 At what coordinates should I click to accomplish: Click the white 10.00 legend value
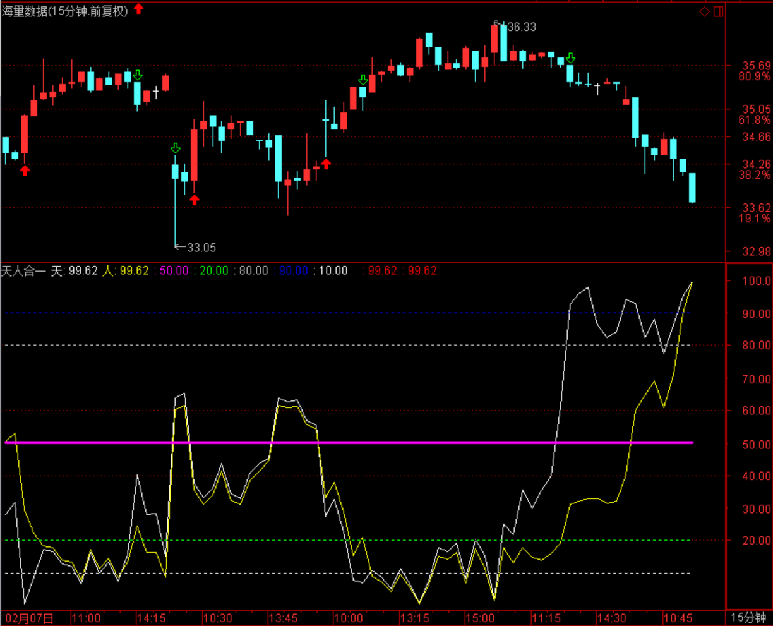pyautogui.click(x=333, y=270)
